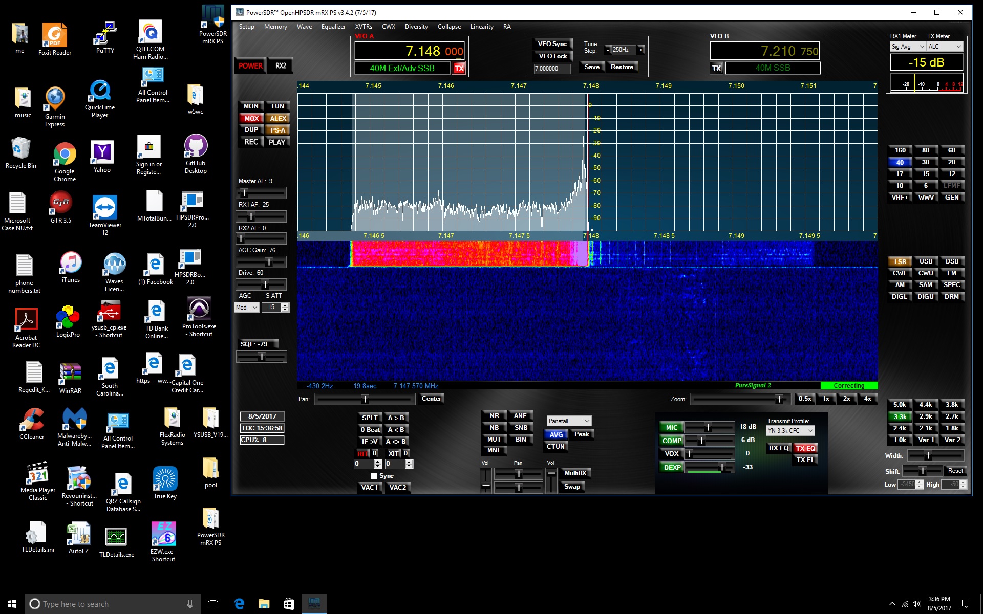Adjust the Drive power slider
The image size is (983, 614).
[261, 284]
